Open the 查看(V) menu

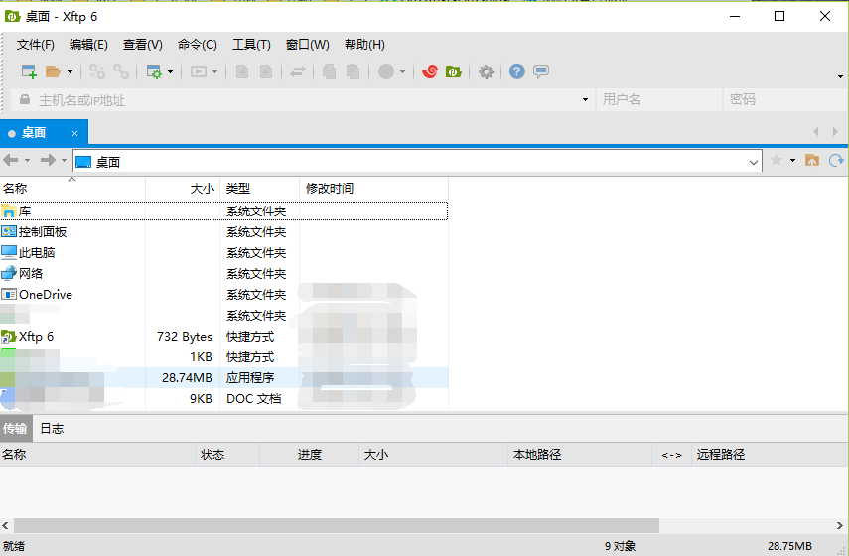[142, 45]
